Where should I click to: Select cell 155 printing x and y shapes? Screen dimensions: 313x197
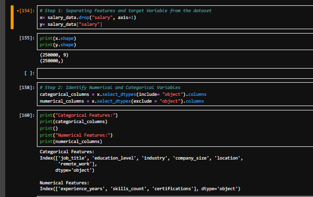[175, 41]
